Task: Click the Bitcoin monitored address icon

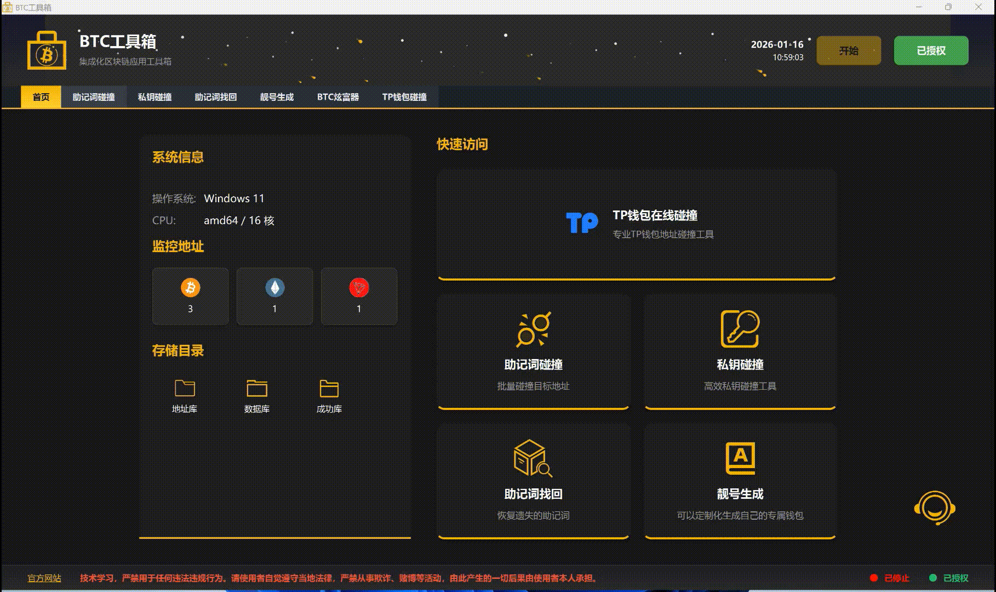Action: click(x=190, y=288)
